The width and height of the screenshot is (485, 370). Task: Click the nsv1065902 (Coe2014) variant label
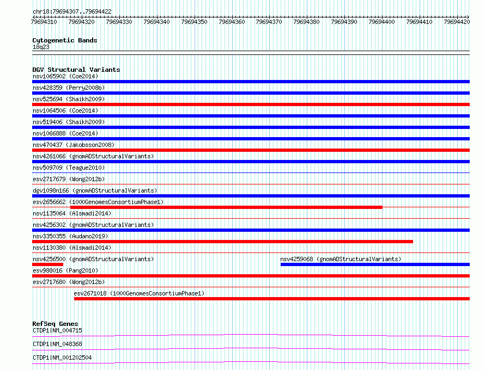65,76
